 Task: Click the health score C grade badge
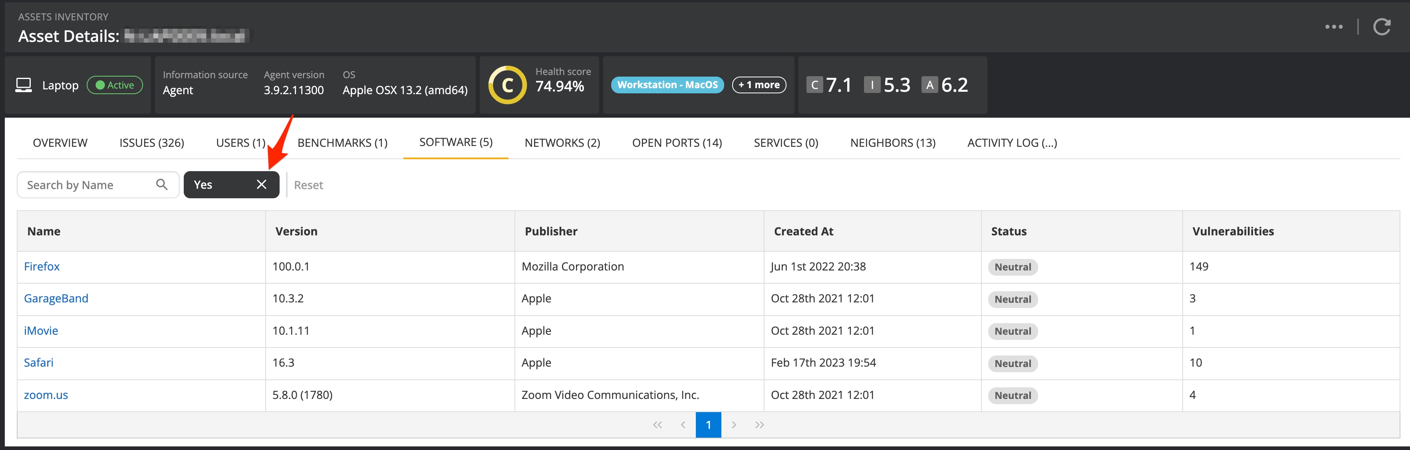(x=507, y=85)
